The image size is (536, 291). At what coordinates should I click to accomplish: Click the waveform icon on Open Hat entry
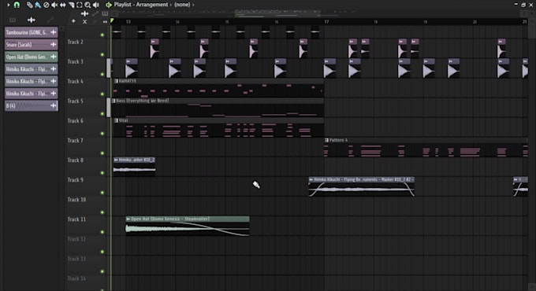point(54,57)
